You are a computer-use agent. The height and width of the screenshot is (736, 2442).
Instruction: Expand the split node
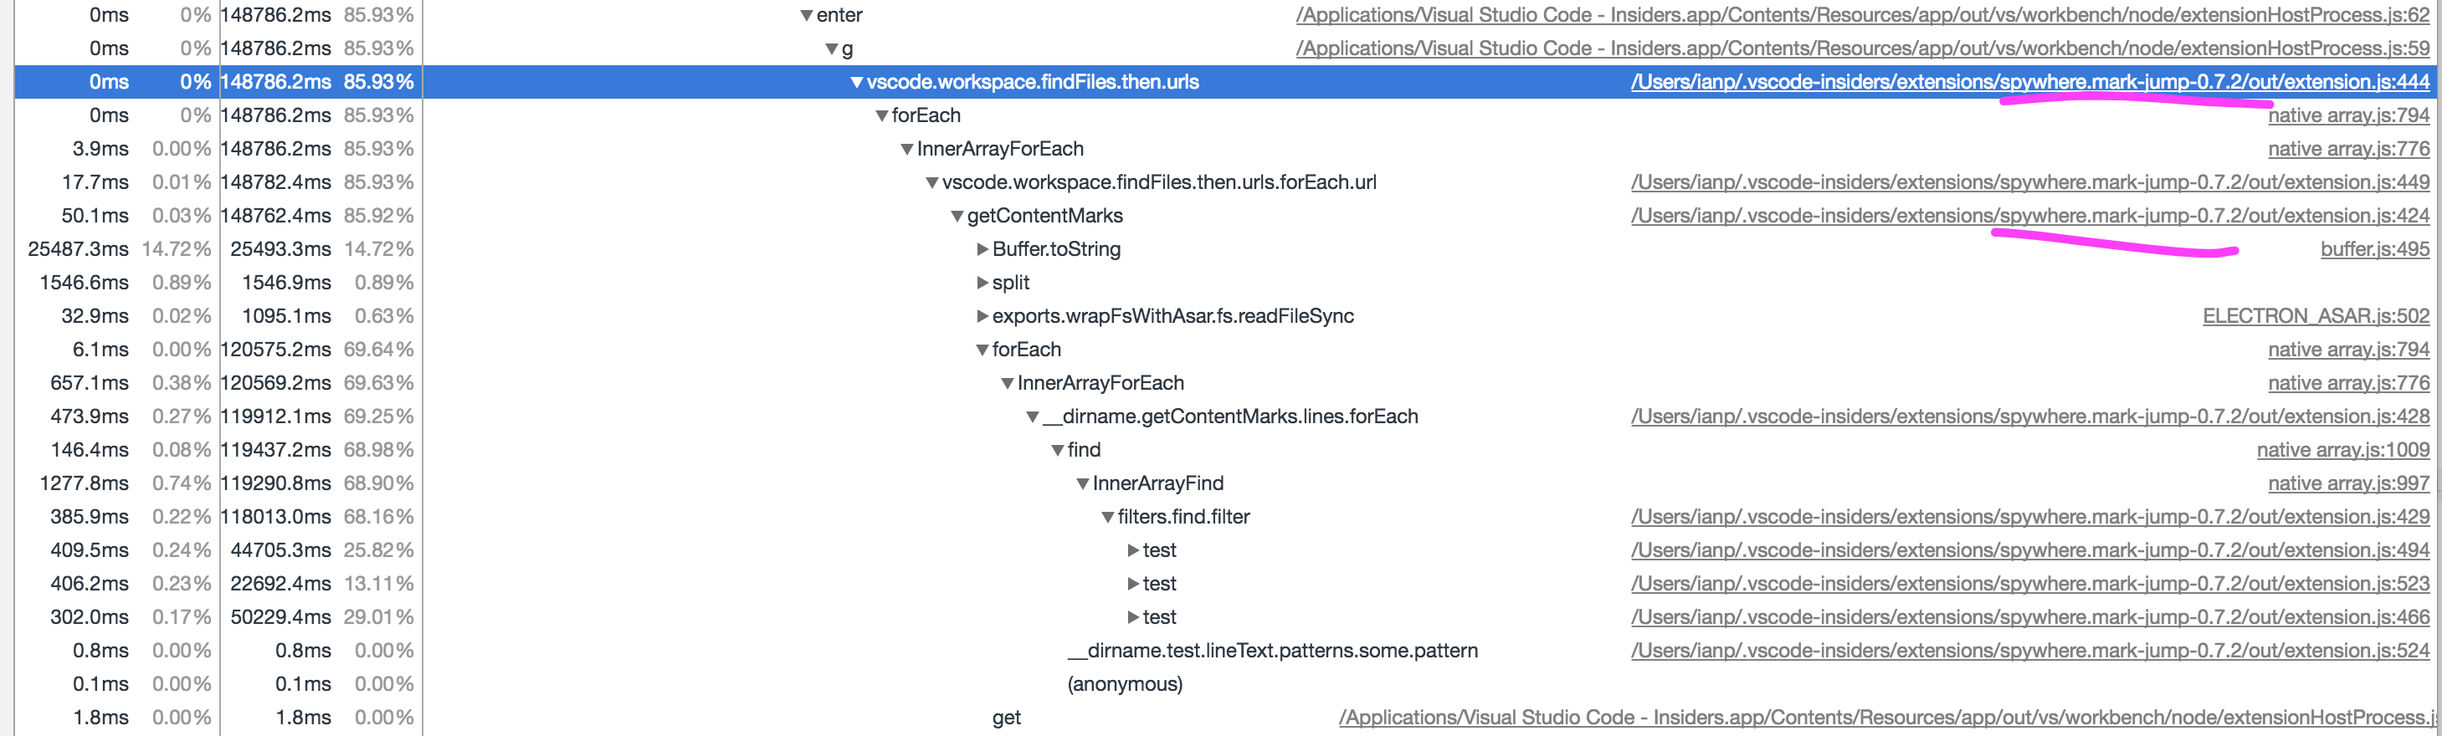981,283
